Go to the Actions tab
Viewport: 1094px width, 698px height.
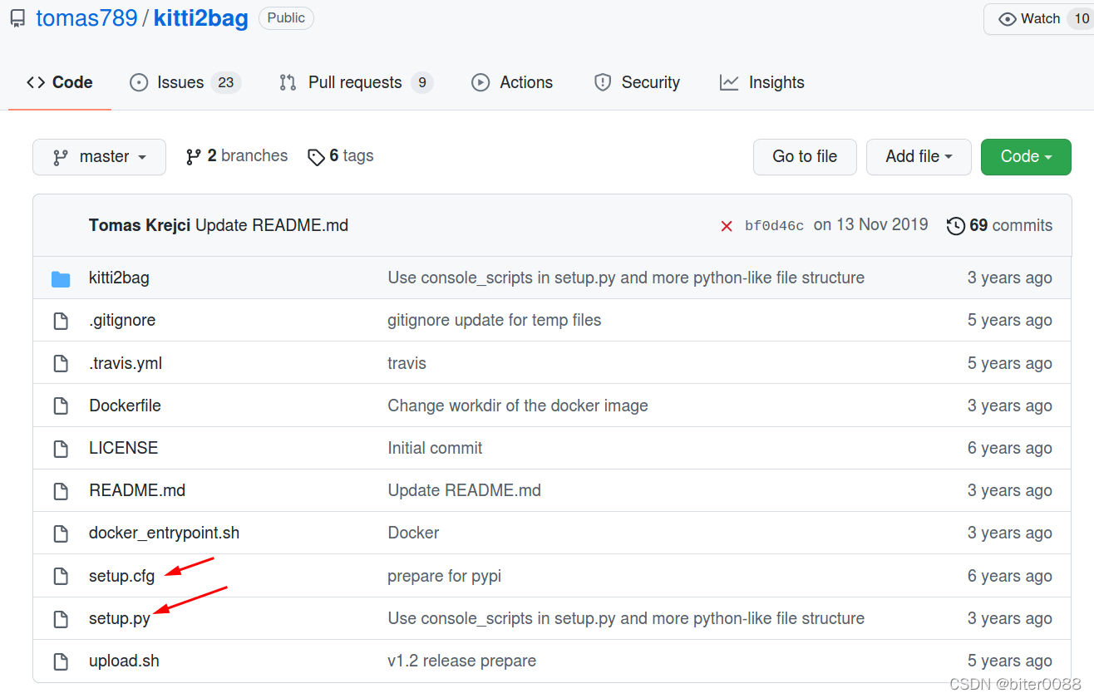512,82
